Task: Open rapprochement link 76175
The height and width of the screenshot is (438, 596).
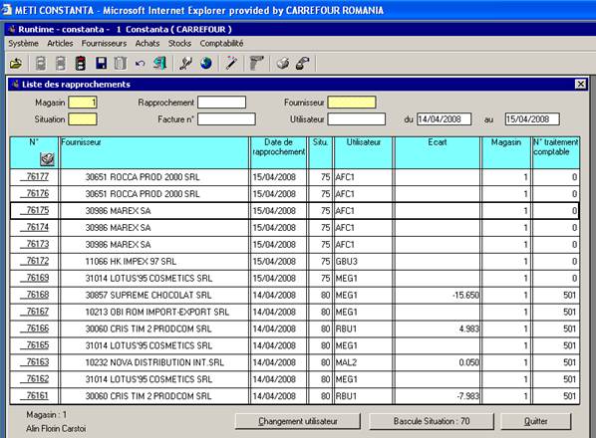Action: pyautogui.click(x=36, y=211)
